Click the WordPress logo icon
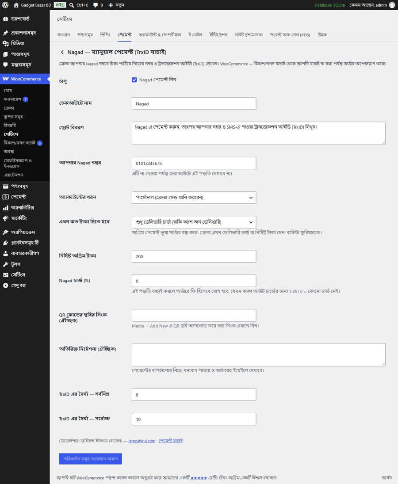398x484 pixels. pyautogui.click(x=5, y=5)
